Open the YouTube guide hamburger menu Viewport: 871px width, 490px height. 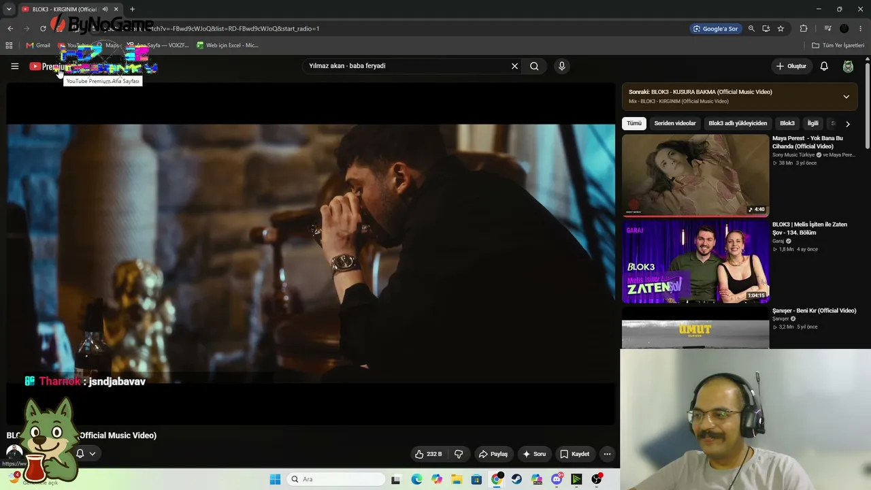14,66
